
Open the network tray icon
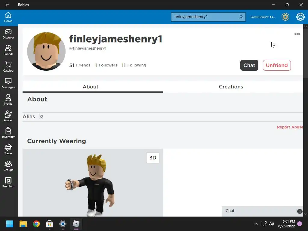point(264,224)
